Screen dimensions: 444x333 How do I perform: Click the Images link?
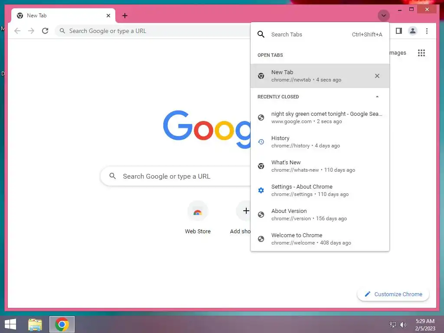(x=398, y=53)
